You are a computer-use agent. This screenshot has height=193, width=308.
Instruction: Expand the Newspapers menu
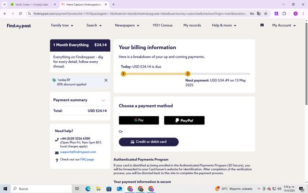click(x=127, y=26)
